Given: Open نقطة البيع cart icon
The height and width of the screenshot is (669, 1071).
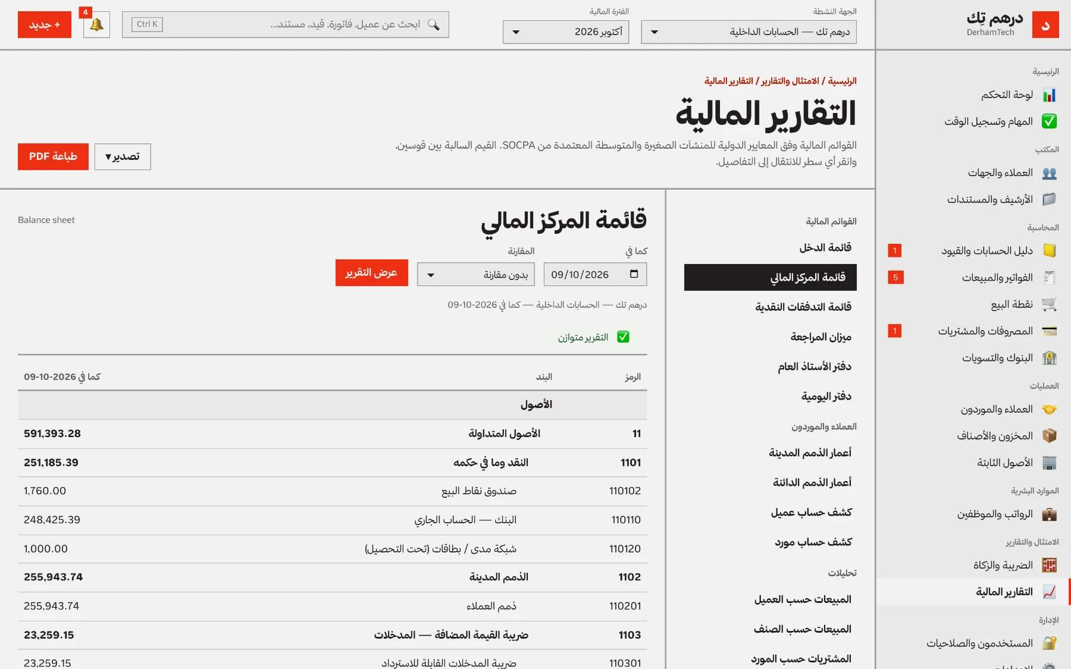Looking at the screenshot, I should point(1050,304).
